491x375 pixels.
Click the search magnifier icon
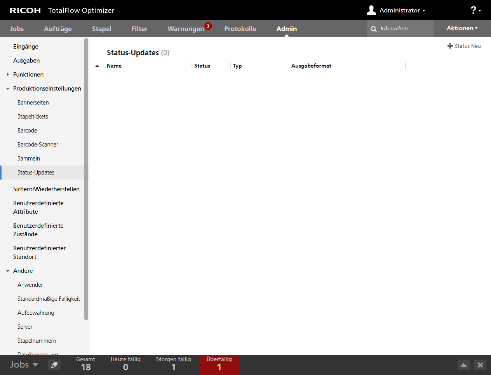[x=373, y=29]
